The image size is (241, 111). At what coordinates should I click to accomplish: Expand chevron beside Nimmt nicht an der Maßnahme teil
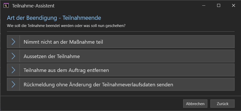(13, 42)
